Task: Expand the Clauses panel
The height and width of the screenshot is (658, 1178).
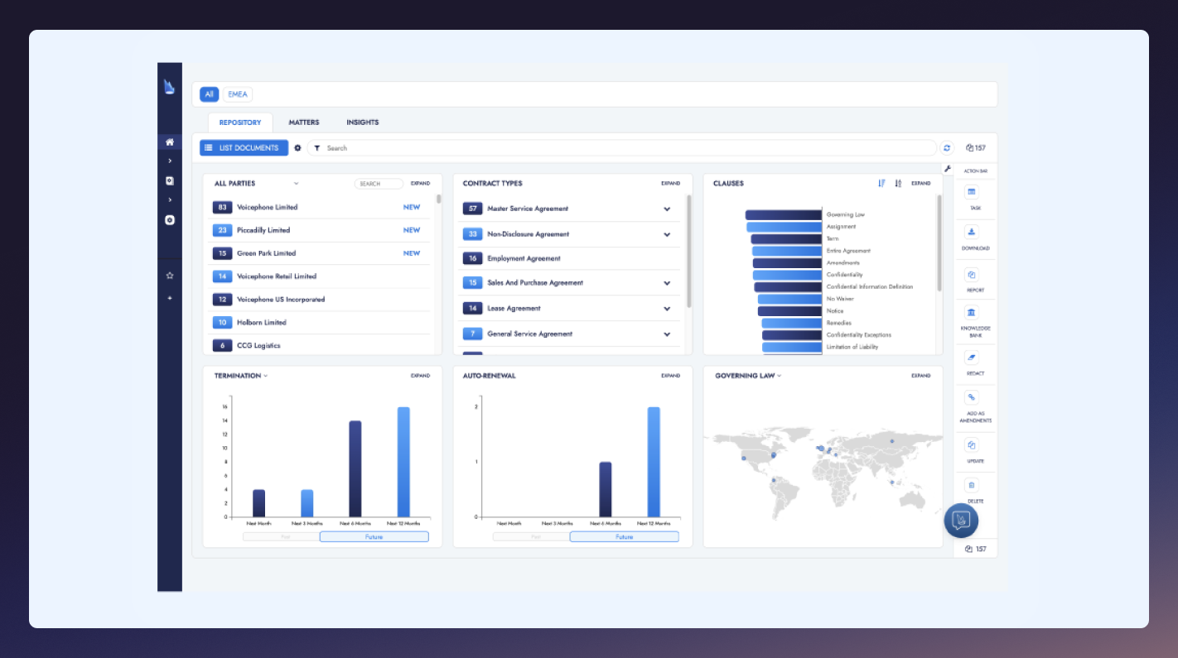Action: pyautogui.click(x=920, y=183)
